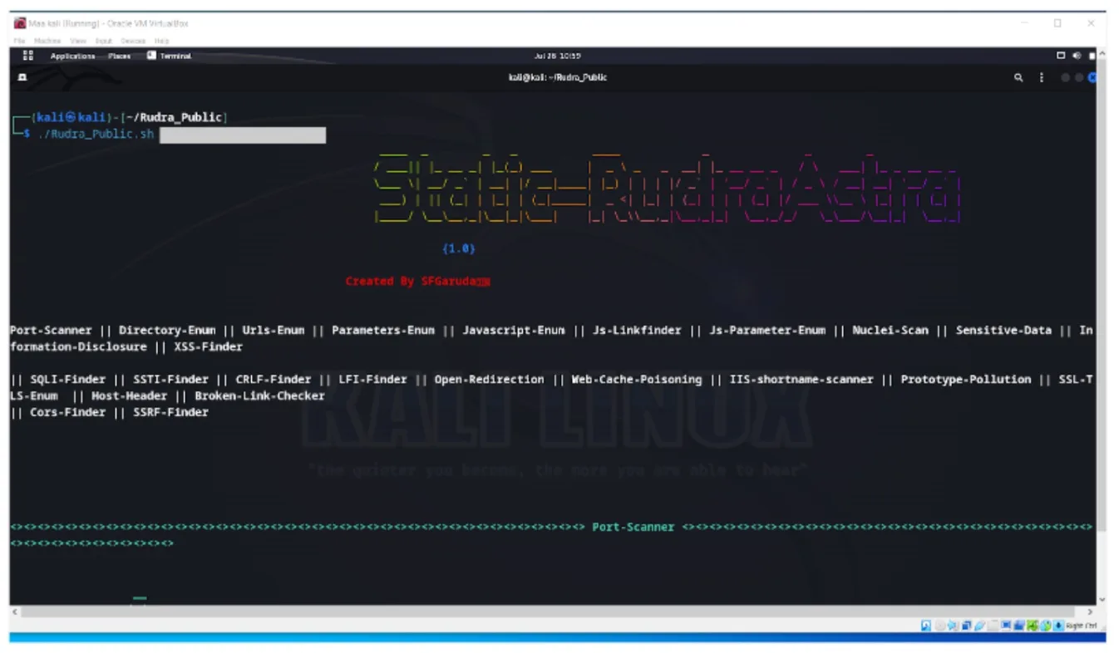The width and height of the screenshot is (1119, 653).
Task: Click the horizontal scrollbar left arrow
Action: pyautogui.click(x=15, y=611)
